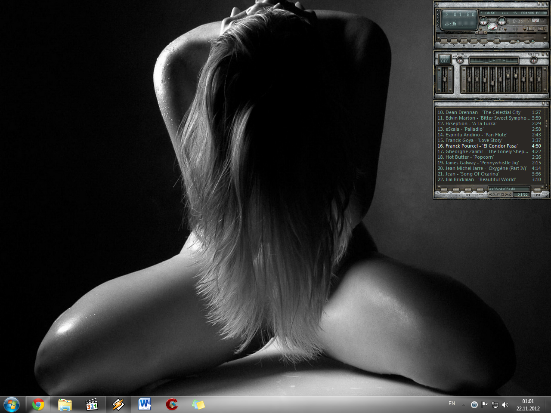The image size is (551, 413).
Task: Click the EN language indicator in tray
Action: [452, 404]
